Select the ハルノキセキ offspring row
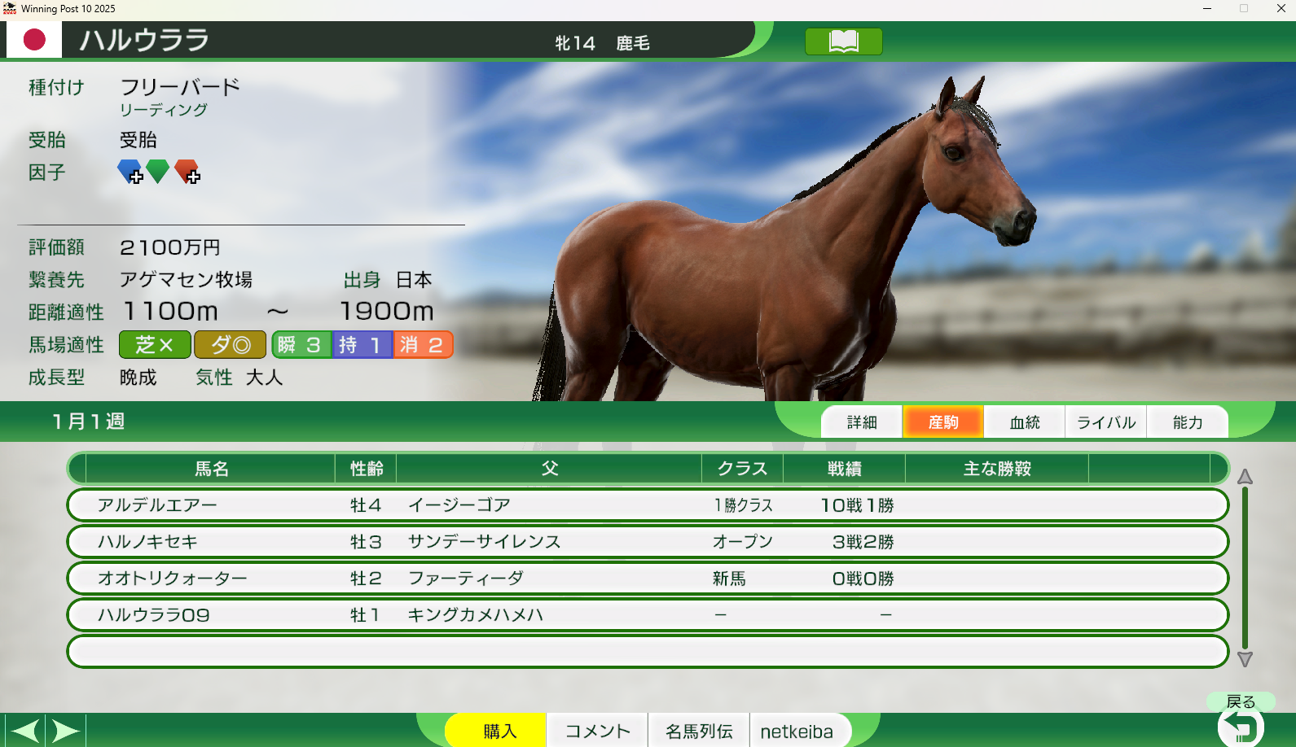 (648, 542)
